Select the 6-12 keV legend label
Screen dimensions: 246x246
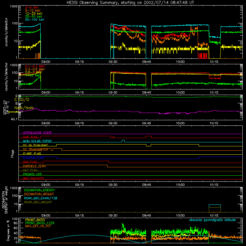[x=33, y=10]
